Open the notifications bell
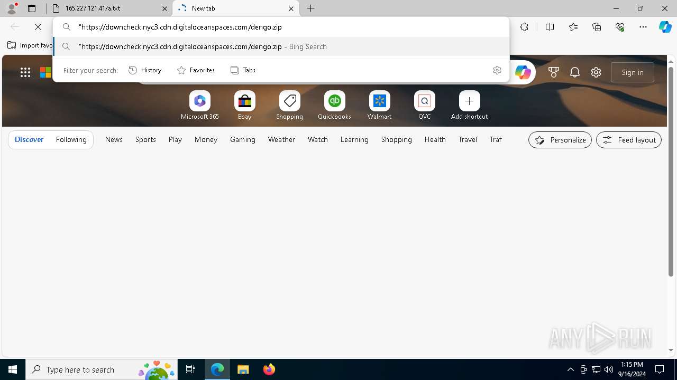This screenshot has width=677, height=380. [575, 72]
